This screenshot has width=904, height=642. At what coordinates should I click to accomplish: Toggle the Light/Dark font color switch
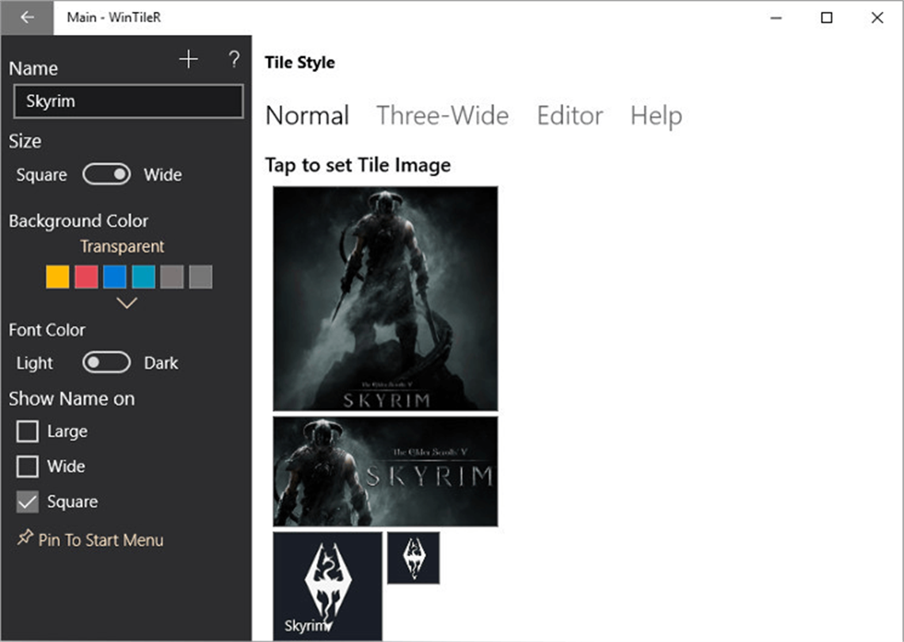(107, 363)
